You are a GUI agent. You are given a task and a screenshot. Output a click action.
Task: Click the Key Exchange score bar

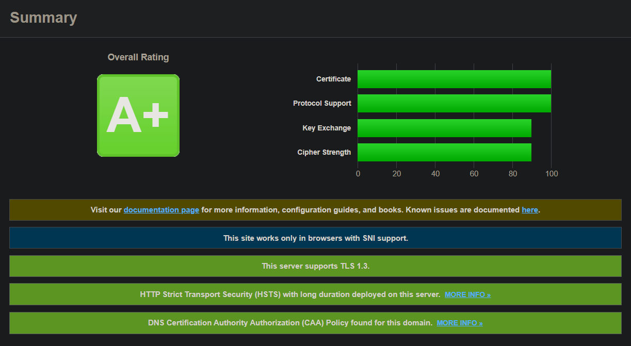click(444, 127)
